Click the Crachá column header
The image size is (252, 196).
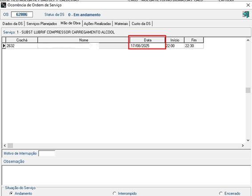click(22, 40)
